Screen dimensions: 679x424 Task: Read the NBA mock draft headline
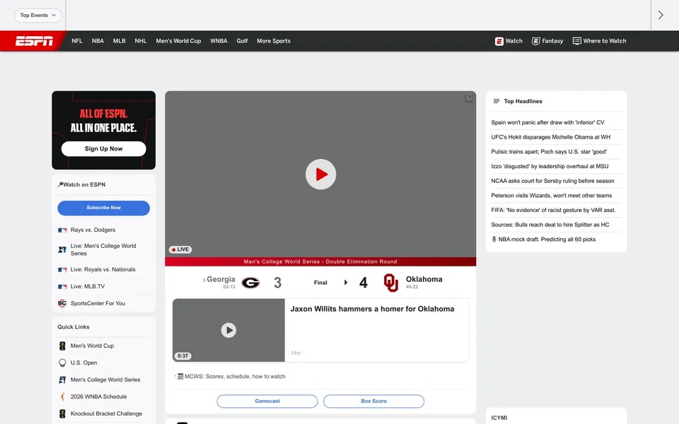pyautogui.click(x=547, y=240)
